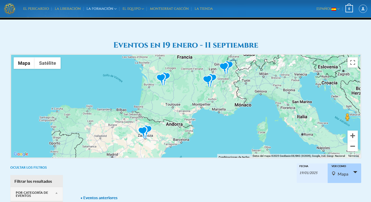Viewport: 371px width, 202px height.
Task: Zoom in on the map
Action: pyautogui.click(x=352, y=136)
